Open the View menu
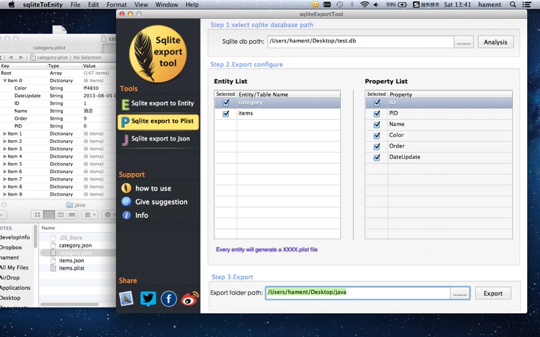 pyautogui.click(x=141, y=5)
